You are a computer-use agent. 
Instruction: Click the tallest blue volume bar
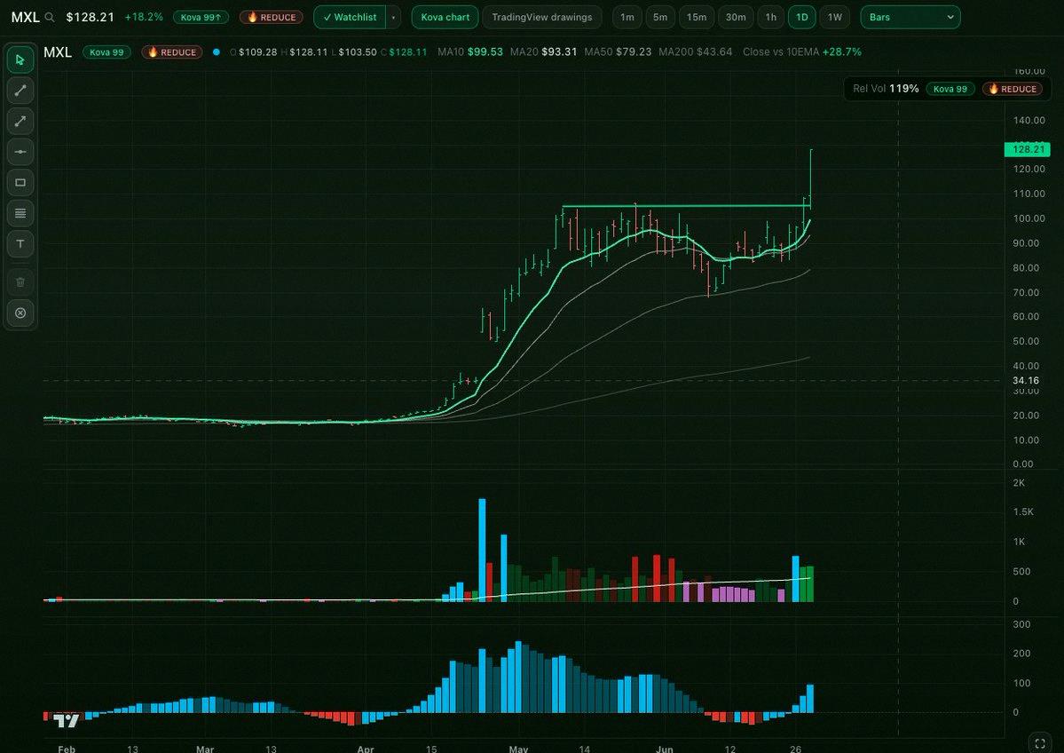coord(483,550)
